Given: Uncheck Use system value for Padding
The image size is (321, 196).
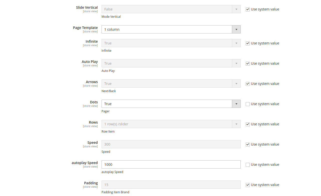Looking at the screenshot, I should click(248, 185).
